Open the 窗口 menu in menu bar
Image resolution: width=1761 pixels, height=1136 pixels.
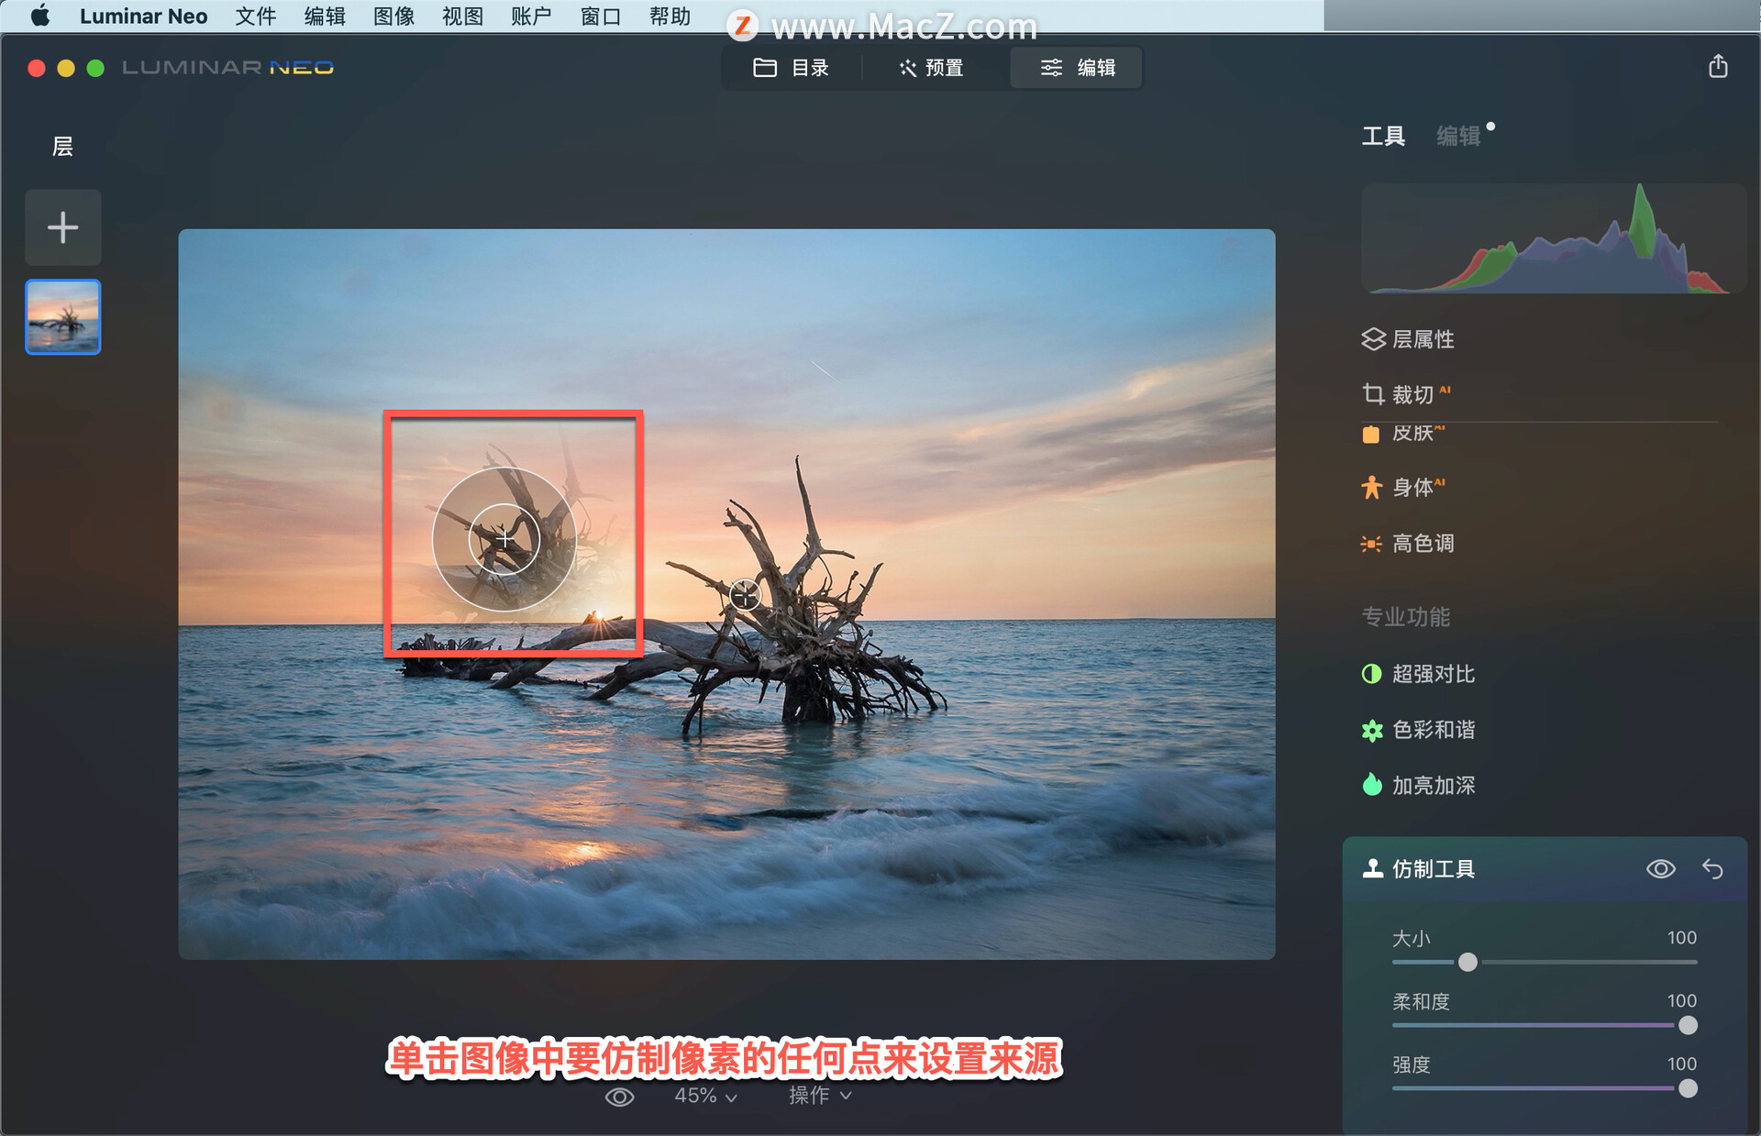601,16
